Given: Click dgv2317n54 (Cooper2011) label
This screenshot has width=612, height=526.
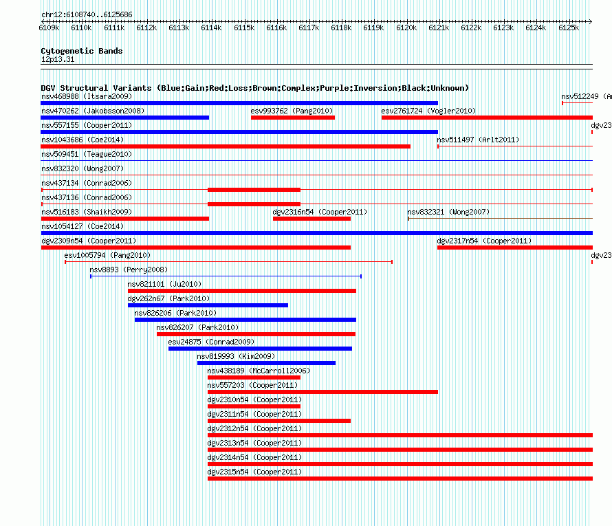Looking at the screenshot, I should [484, 241].
